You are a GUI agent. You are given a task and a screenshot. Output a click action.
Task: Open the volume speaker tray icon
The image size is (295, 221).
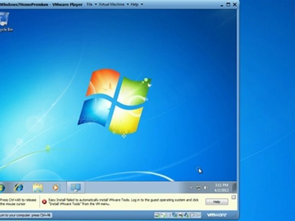[x=206, y=188]
